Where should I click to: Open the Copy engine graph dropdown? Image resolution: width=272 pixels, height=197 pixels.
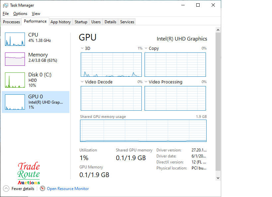pyautogui.click(x=146, y=49)
